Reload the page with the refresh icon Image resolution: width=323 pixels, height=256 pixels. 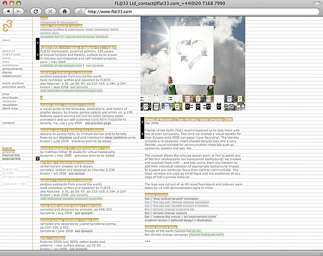pos(36,12)
